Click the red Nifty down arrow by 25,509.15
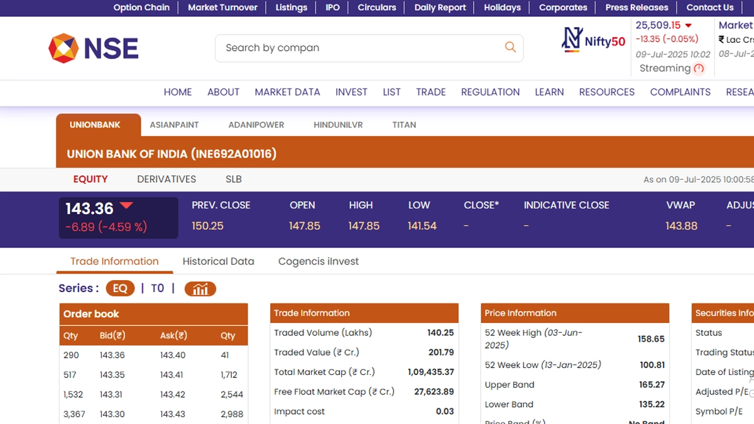Viewport: 754px width, 424px height. (x=688, y=26)
